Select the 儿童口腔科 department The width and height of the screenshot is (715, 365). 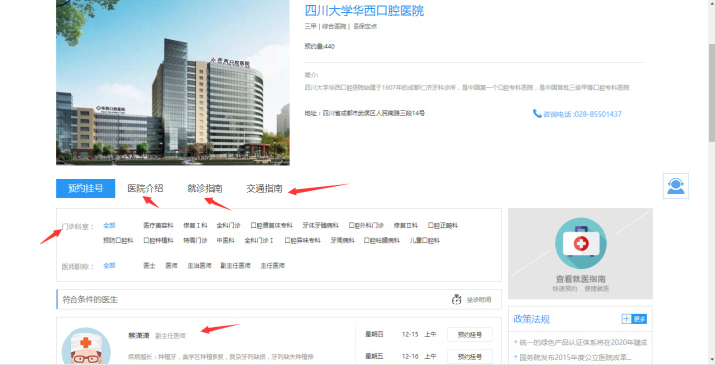pyautogui.click(x=425, y=240)
